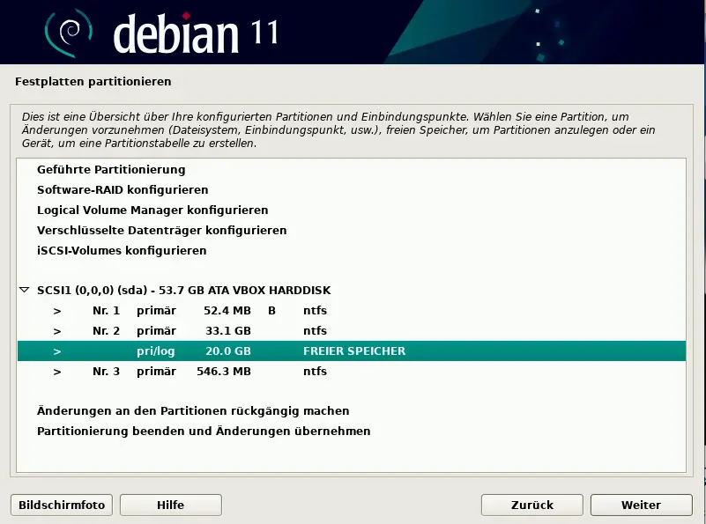Viewport: 706px width, 524px height.
Task: Select partition Nr. 3 row label
Action: 107,372
